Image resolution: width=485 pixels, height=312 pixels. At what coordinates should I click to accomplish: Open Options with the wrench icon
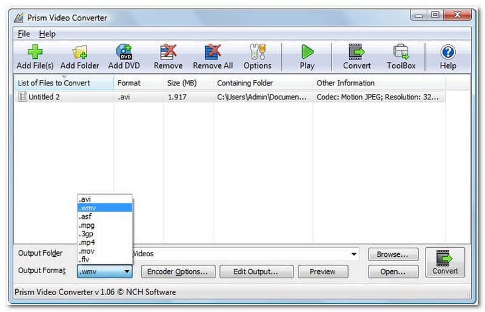click(257, 51)
